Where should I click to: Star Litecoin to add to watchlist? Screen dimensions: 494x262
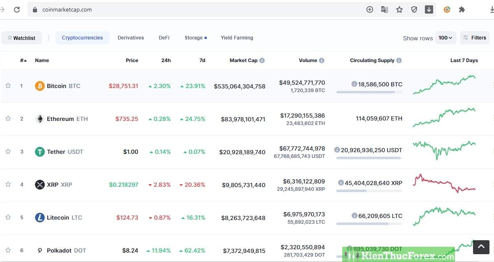(8, 217)
